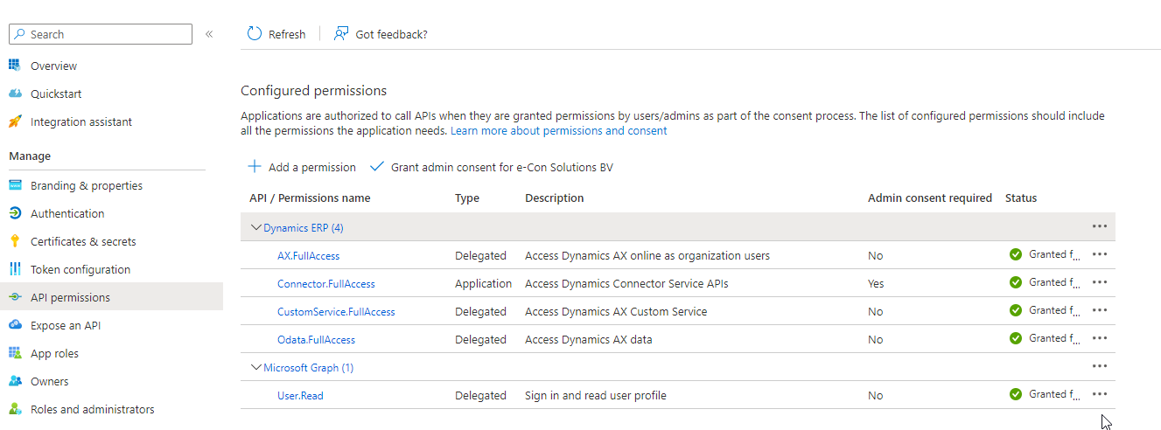
Task: Click the Certificates & secrets key icon
Action: 14,241
